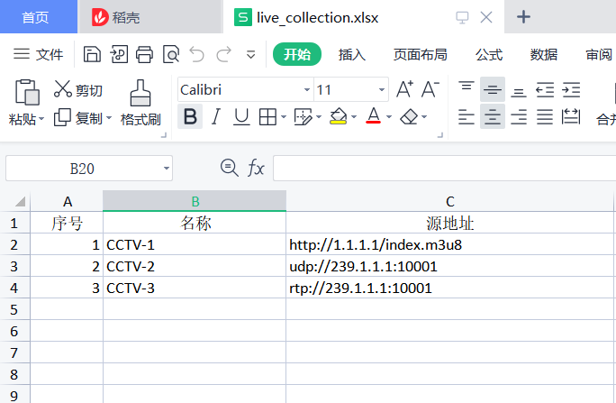Viewport: 616px width, 403px height.
Task: Click the Save icon in quick toolbar
Action: 92,55
